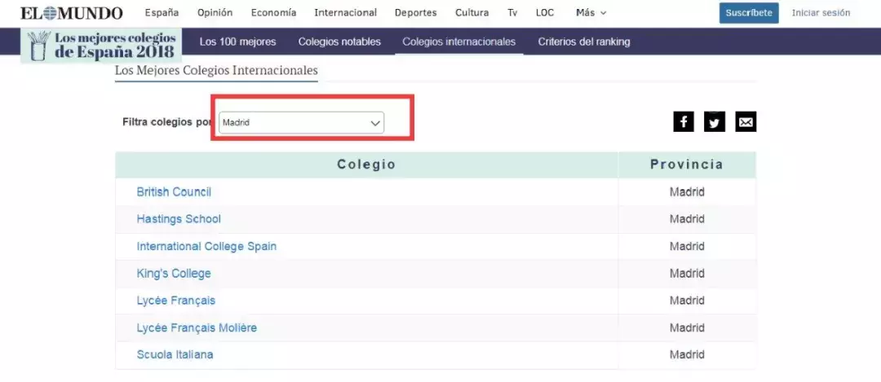Click Madrid cell in British Council row
This screenshot has height=382, width=881.
click(687, 192)
